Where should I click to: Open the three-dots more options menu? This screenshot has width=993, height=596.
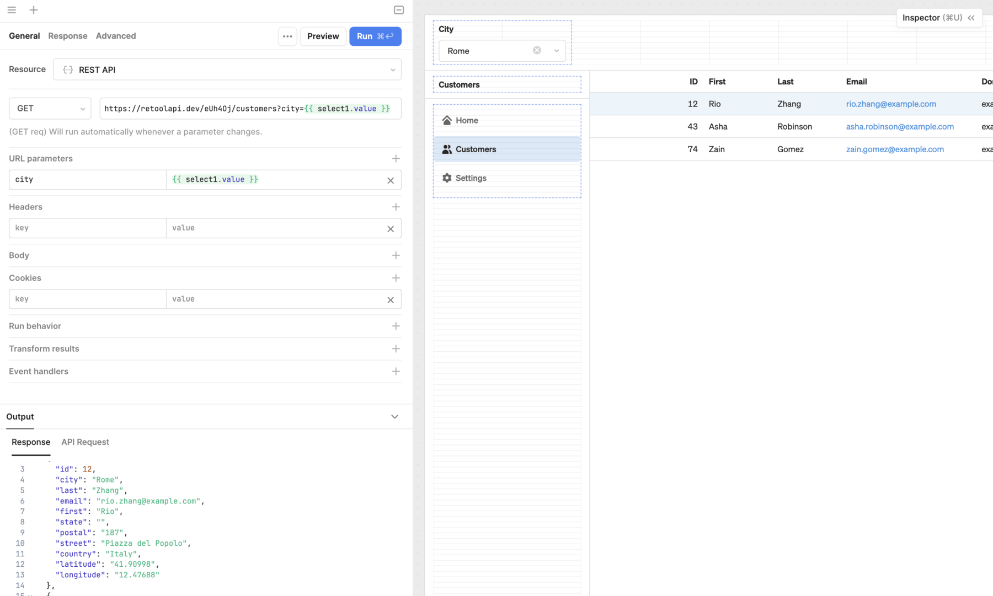click(x=287, y=36)
